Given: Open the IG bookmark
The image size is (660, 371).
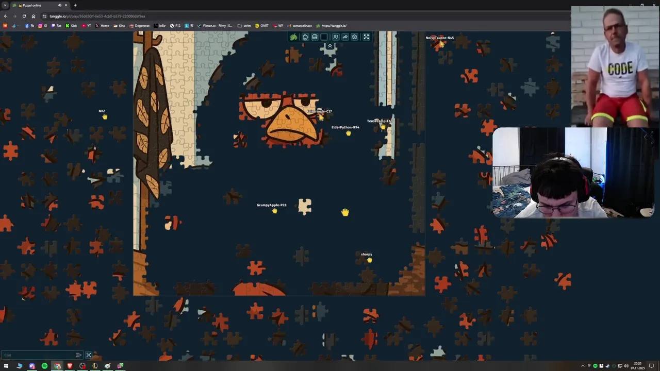Looking at the screenshot, I should [42, 26].
